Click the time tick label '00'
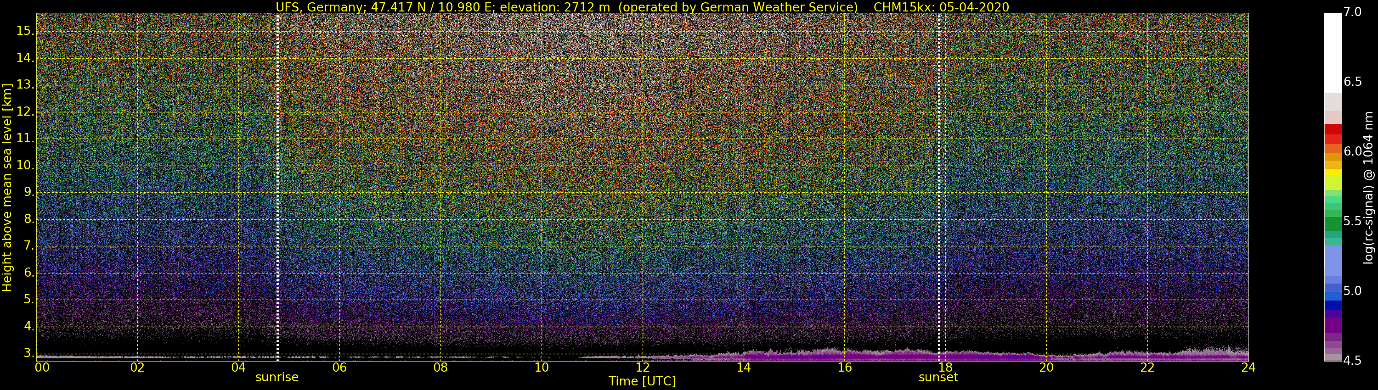Image resolution: width=1378 pixels, height=390 pixels. pyautogui.click(x=42, y=368)
